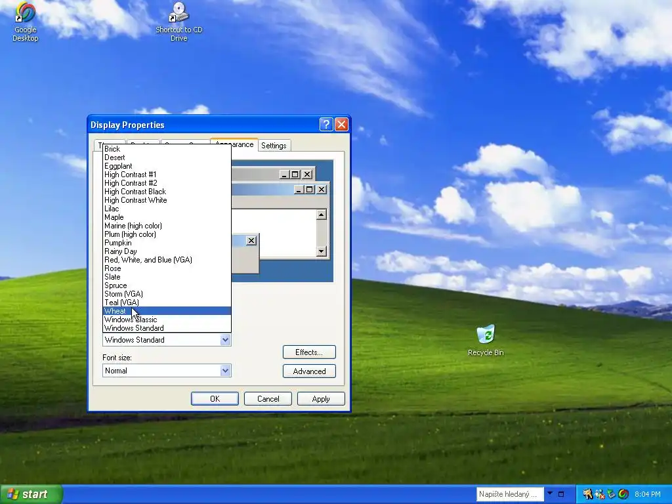Click the deskbar restore window icon
672x504 pixels.
(x=561, y=494)
